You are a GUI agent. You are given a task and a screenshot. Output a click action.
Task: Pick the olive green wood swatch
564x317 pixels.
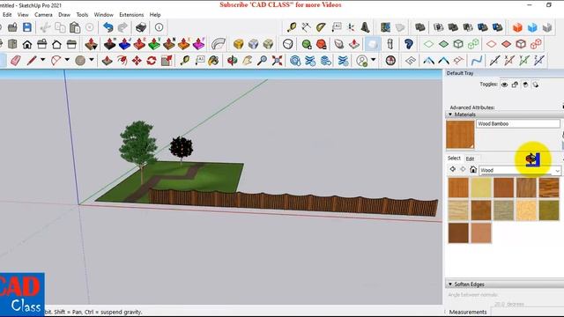pos(549,210)
